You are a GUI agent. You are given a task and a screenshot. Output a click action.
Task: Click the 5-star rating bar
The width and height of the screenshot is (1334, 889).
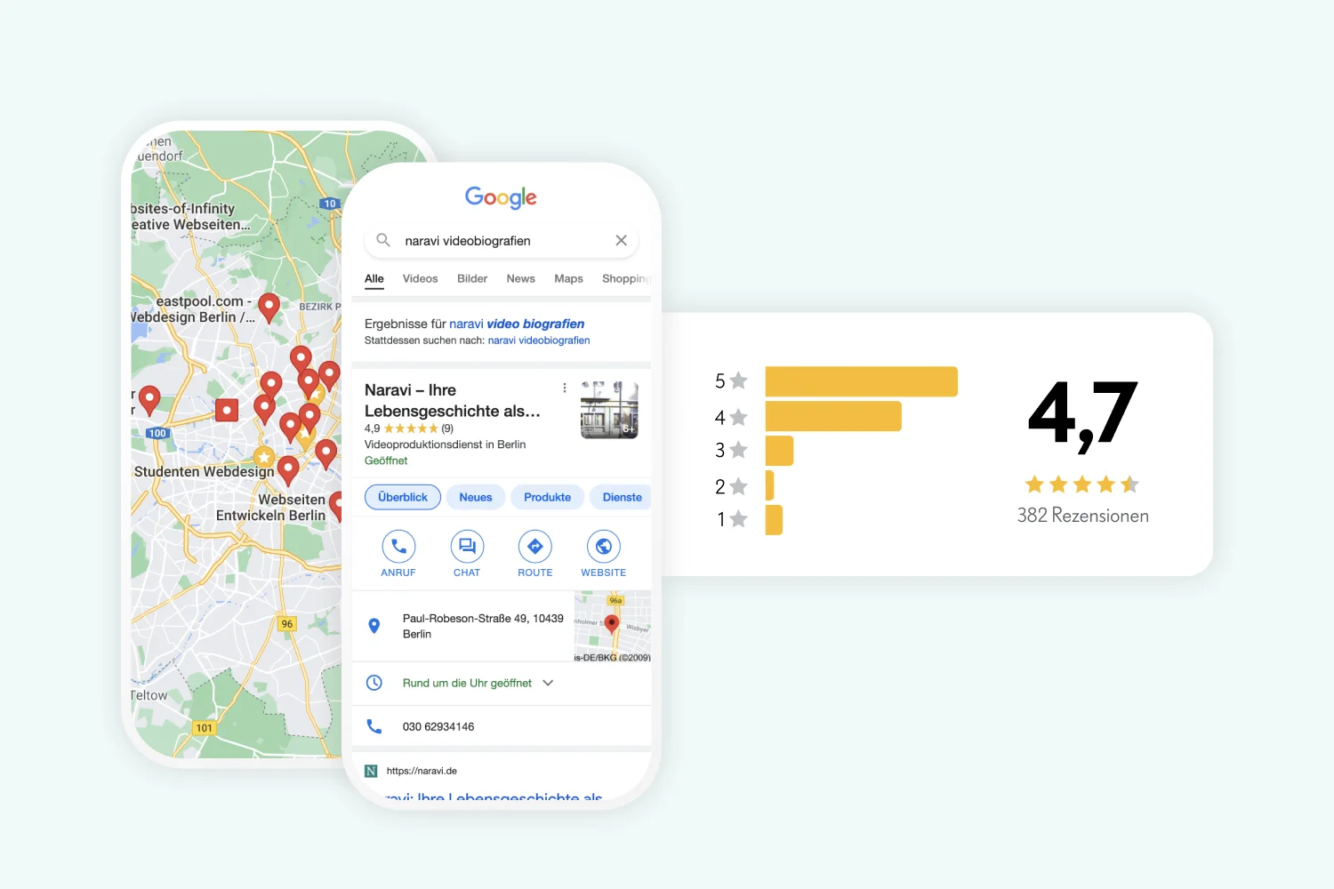(861, 380)
